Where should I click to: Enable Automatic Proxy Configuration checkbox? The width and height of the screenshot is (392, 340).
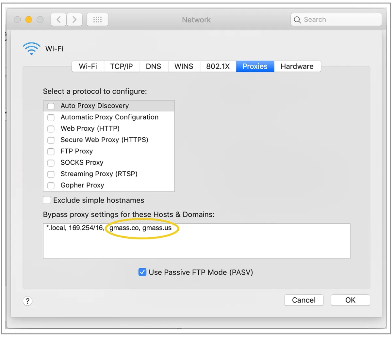51,117
